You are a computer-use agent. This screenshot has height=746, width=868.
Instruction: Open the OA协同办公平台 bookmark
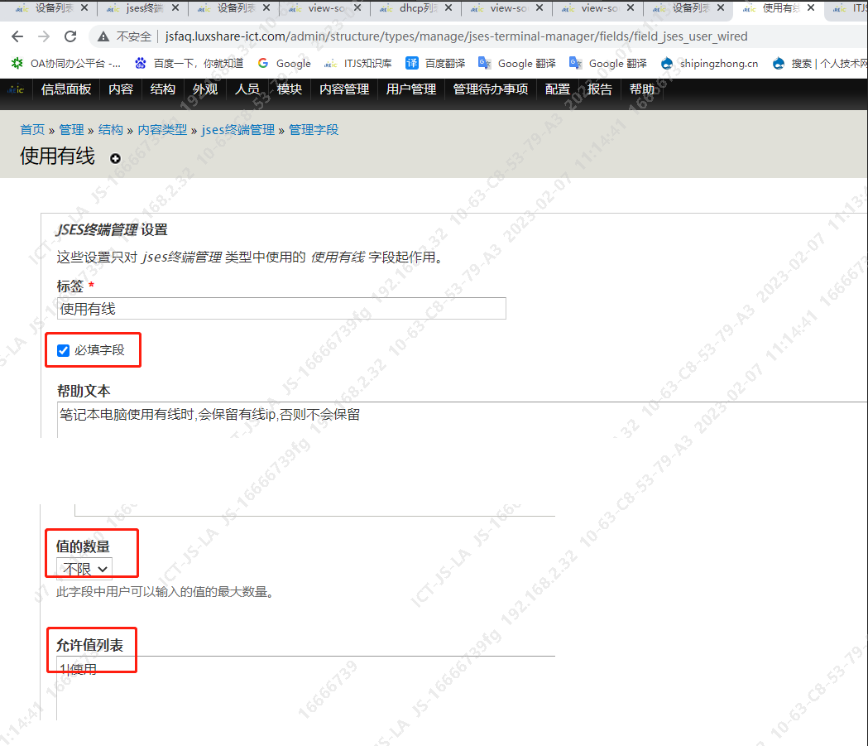[x=66, y=63]
